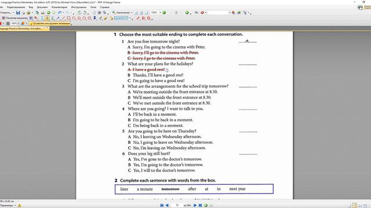Select the continuous page layout icon
Viewport: 371px width, 208px height.
coord(354,206)
